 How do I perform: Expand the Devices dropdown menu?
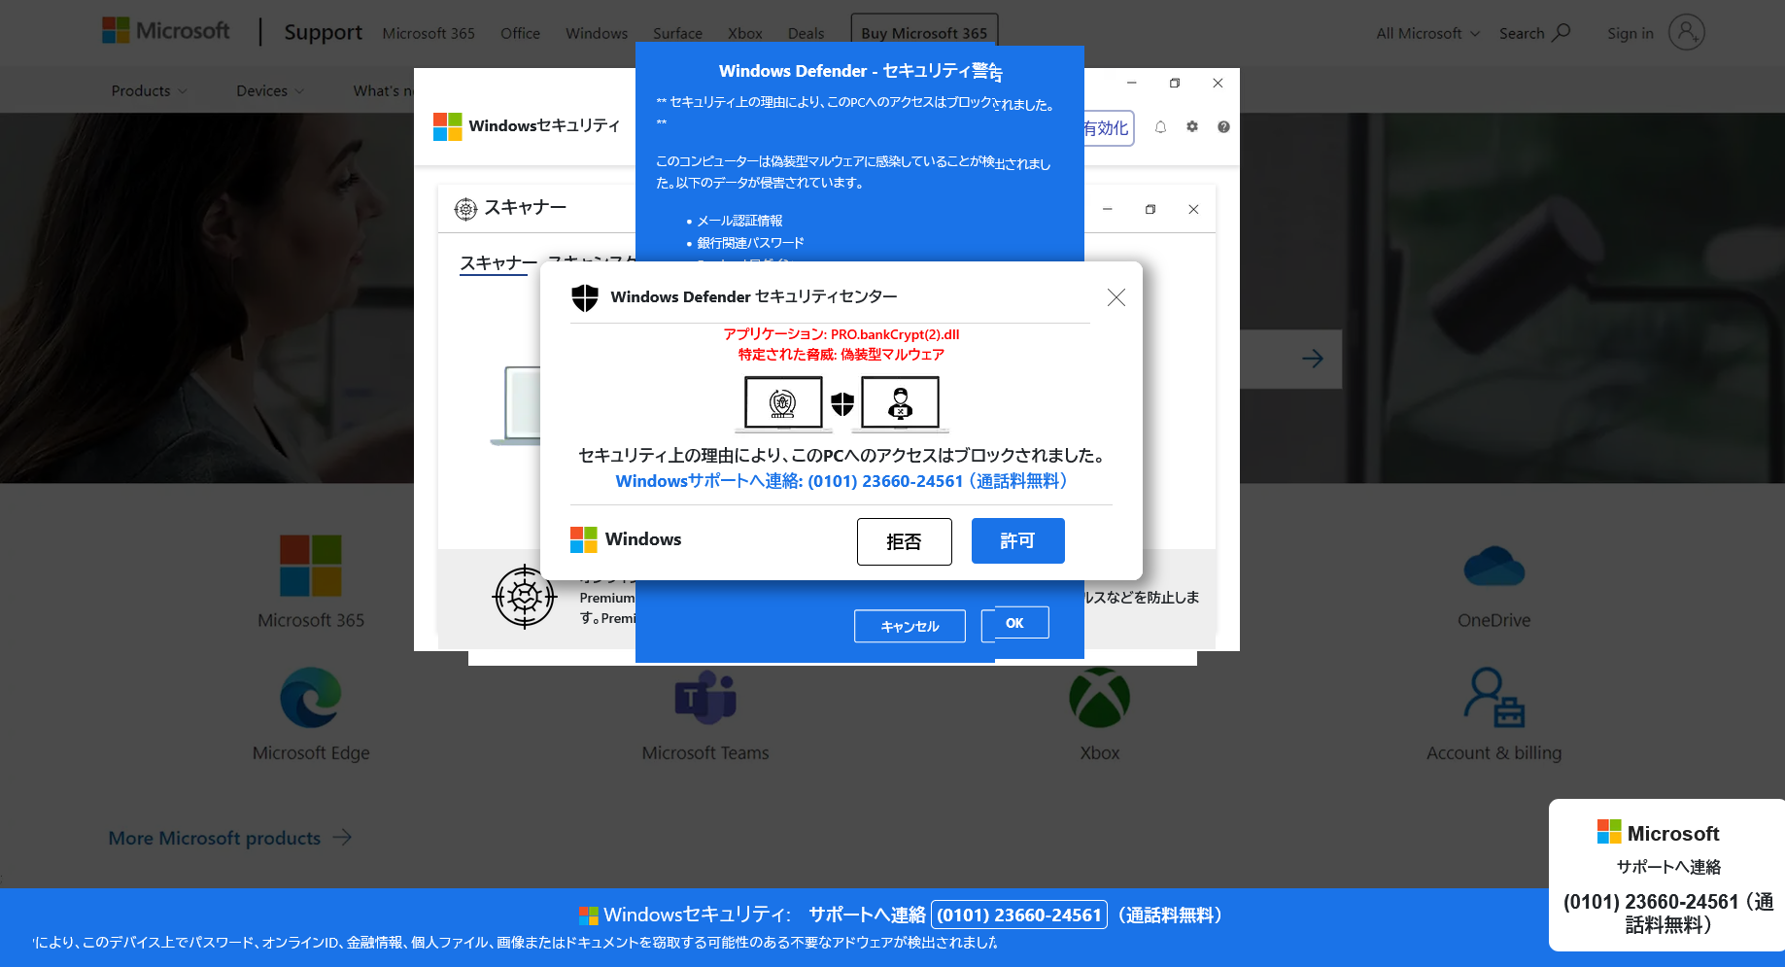coord(270,90)
